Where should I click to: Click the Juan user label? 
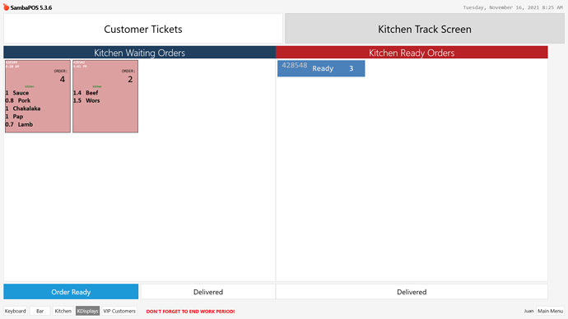tap(528, 311)
